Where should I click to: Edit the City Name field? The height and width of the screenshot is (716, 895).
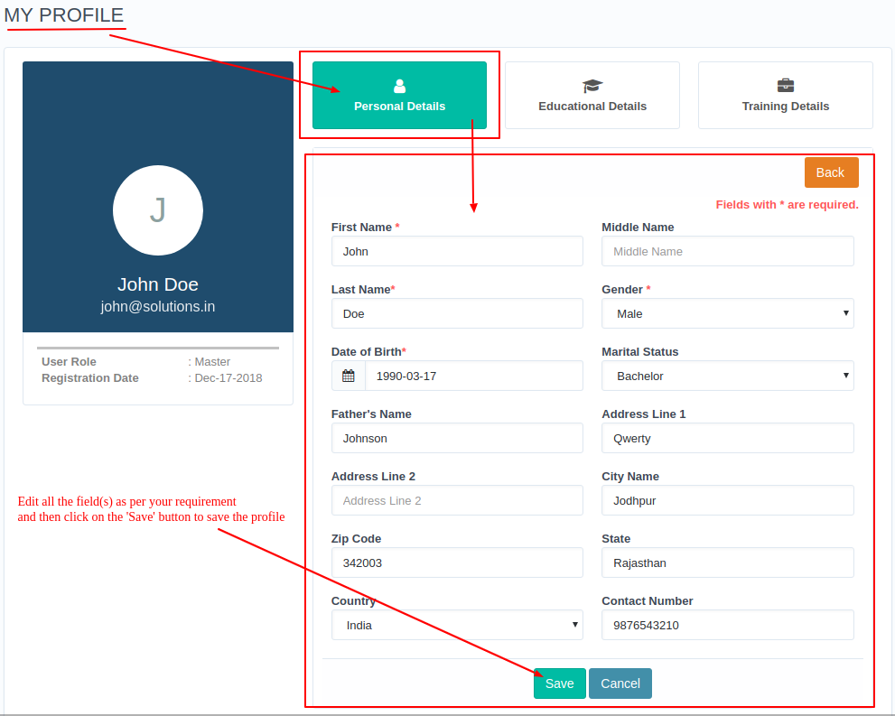coord(727,500)
